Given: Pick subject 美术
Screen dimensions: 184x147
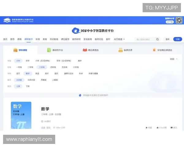Looking at the screenshot, I should [47, 73].
